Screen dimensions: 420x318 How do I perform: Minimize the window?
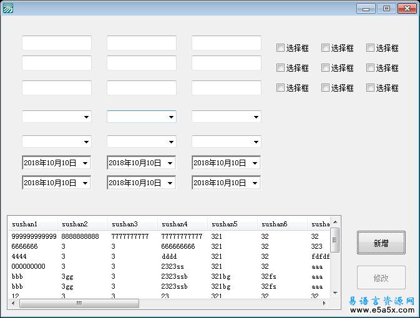(365, 8)
